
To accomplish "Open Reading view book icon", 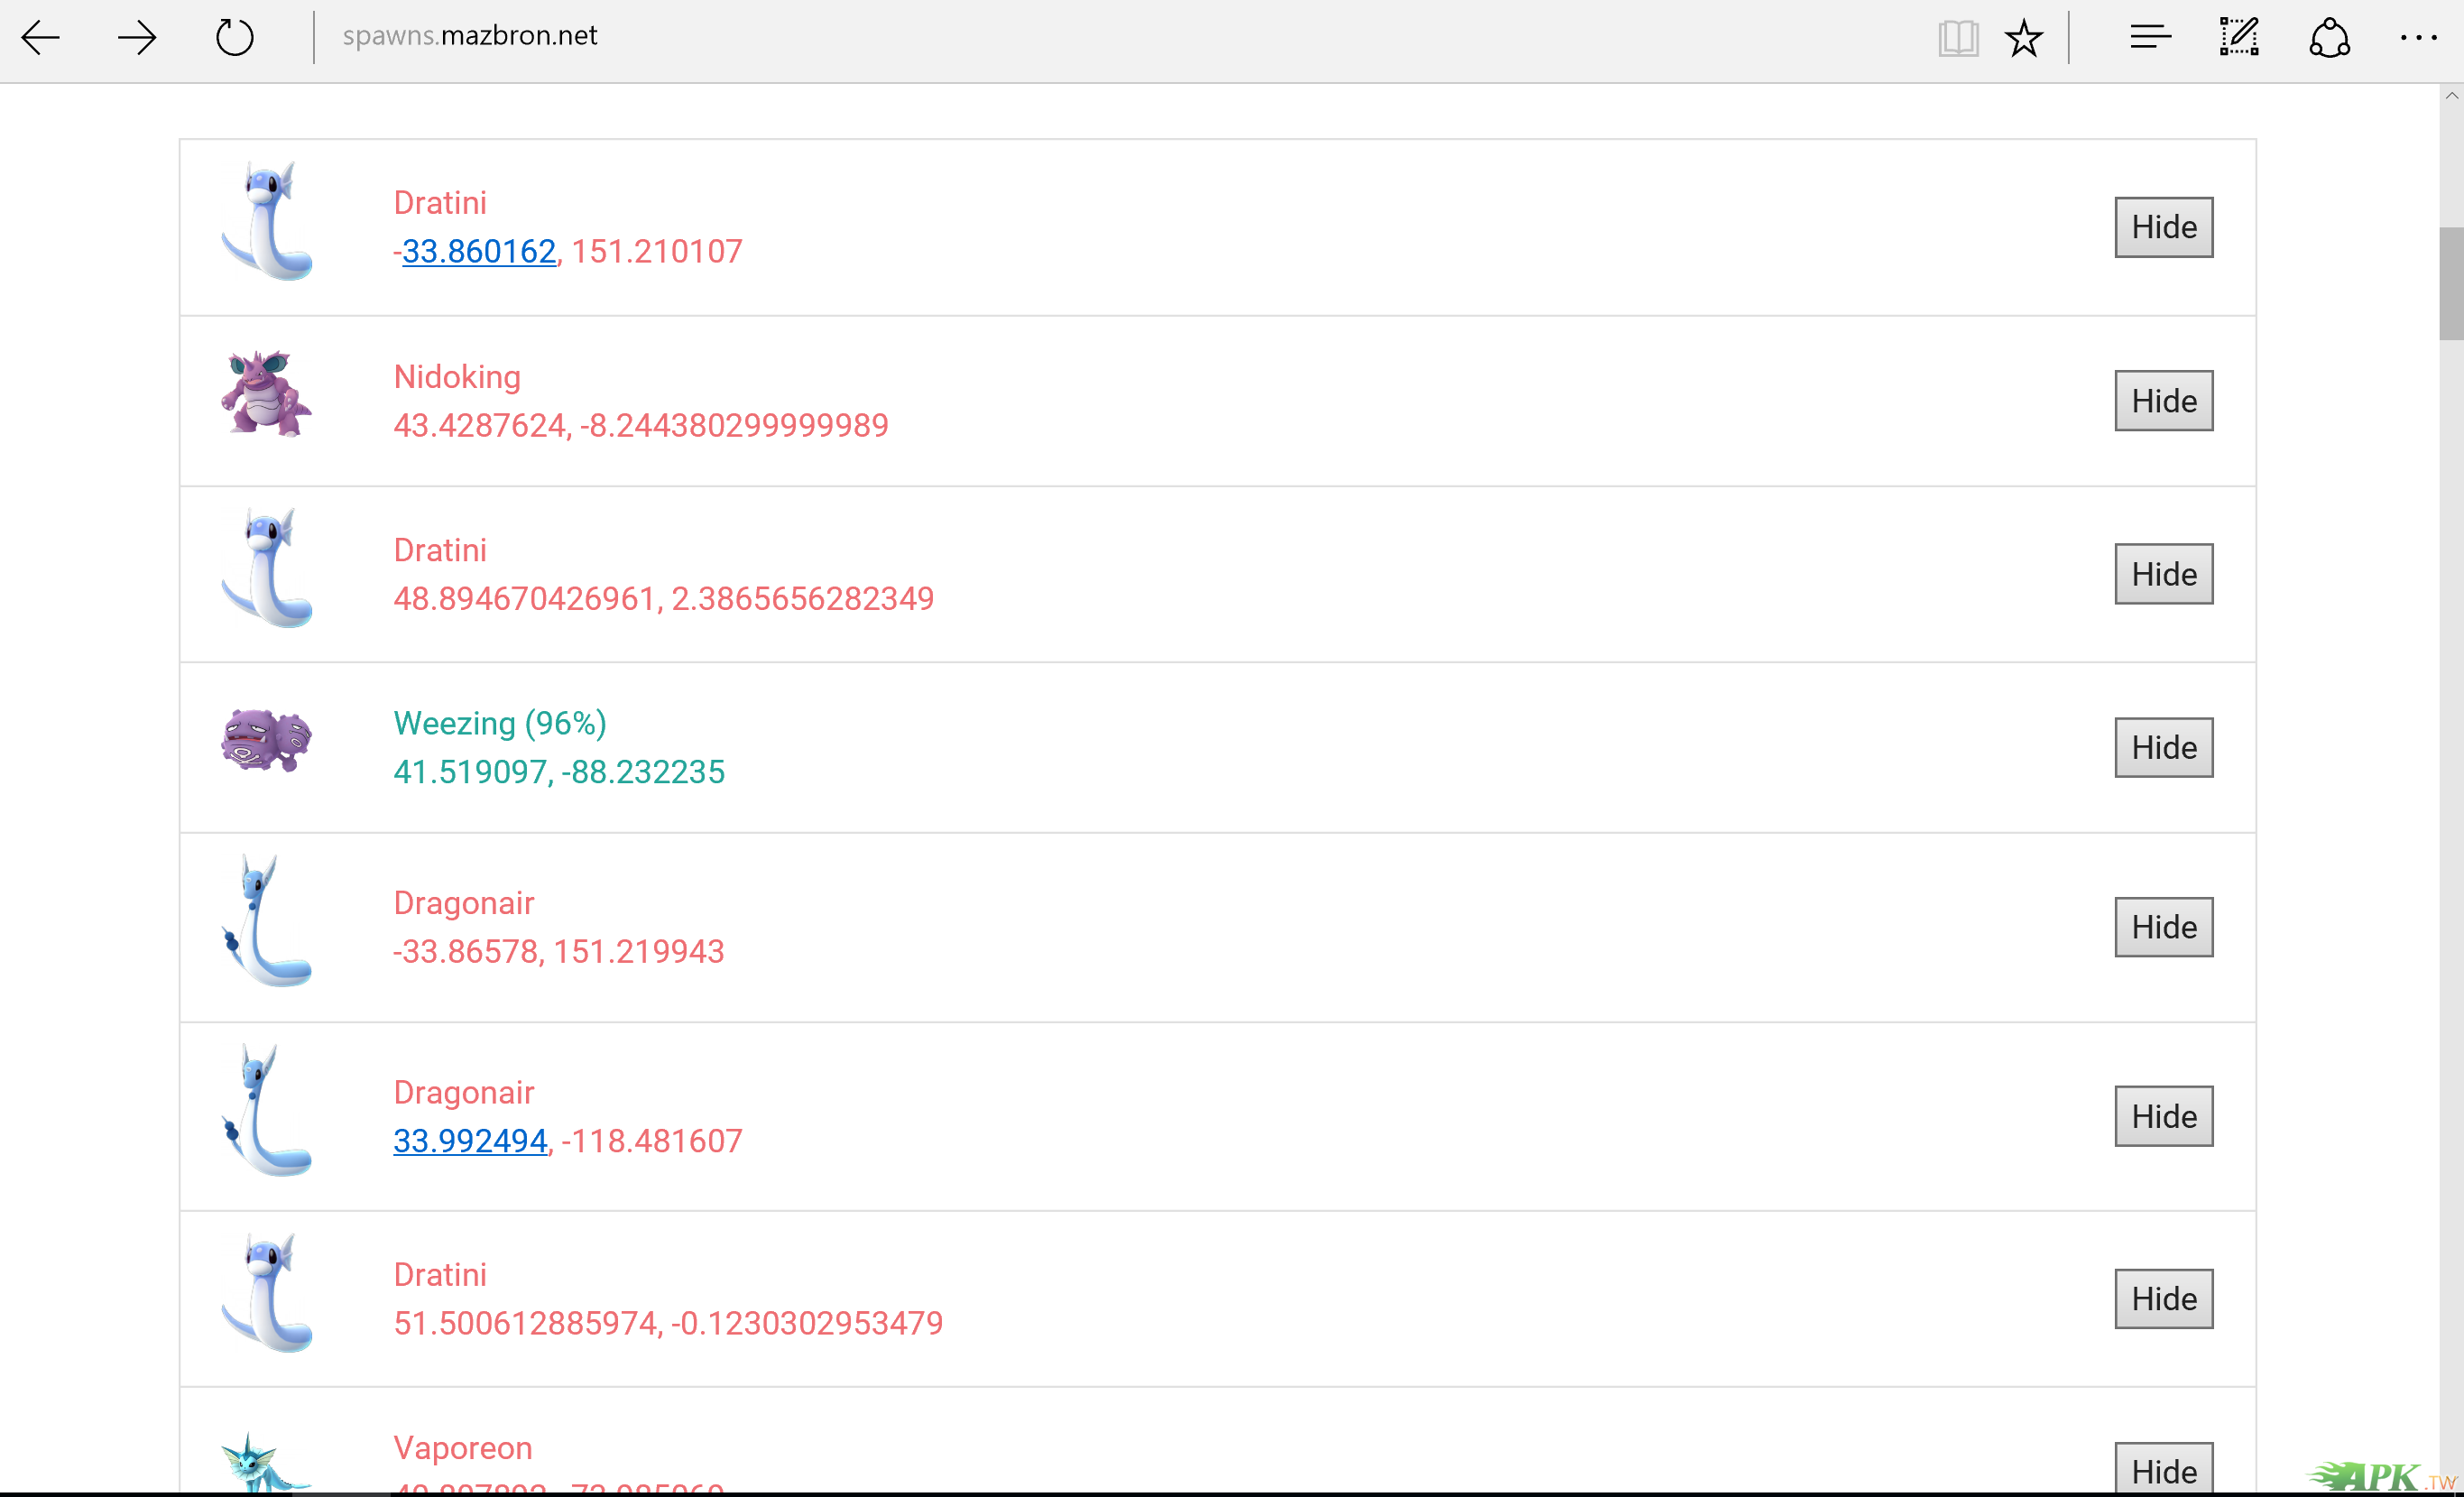I will tap(1957, 38).
